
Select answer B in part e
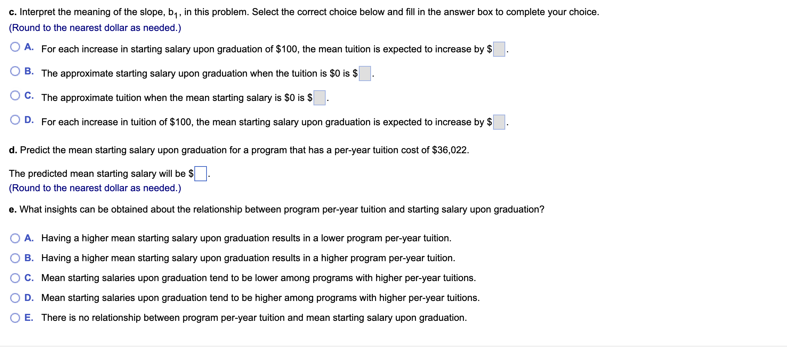click(15, 258)
